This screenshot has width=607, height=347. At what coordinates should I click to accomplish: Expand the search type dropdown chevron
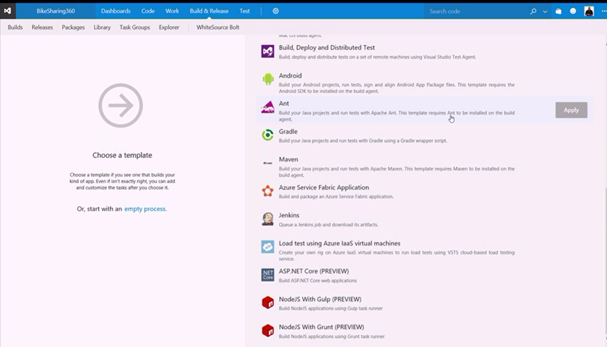pyautogui.click(x=545, y=11)
